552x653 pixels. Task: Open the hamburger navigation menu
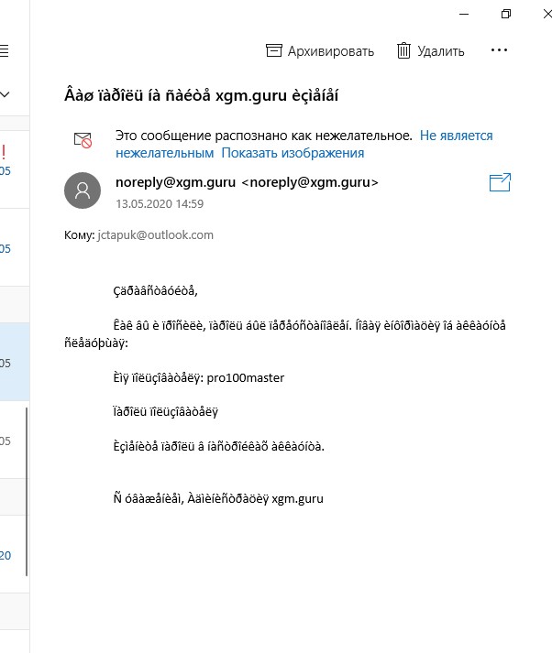click(x=5, y=50)
